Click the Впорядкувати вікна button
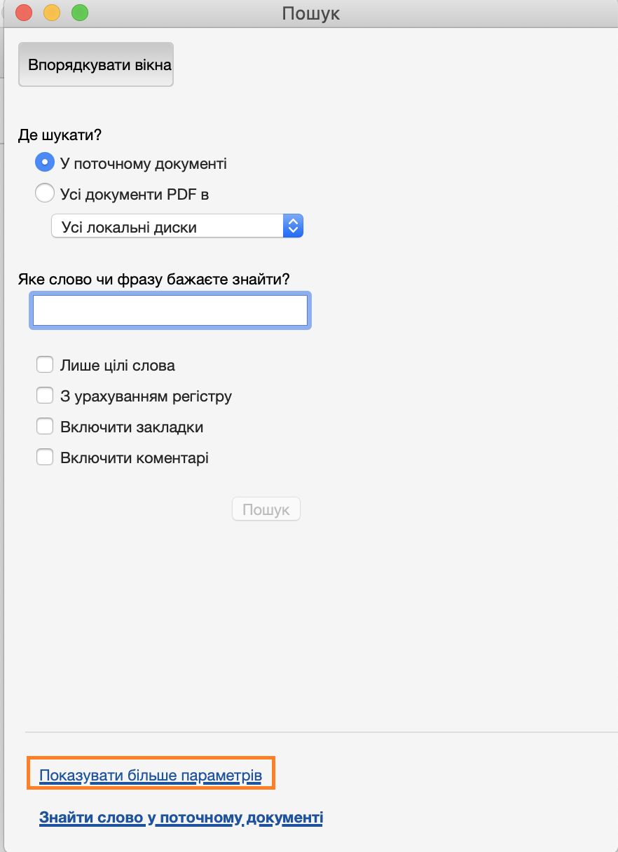 click(96, 65)
